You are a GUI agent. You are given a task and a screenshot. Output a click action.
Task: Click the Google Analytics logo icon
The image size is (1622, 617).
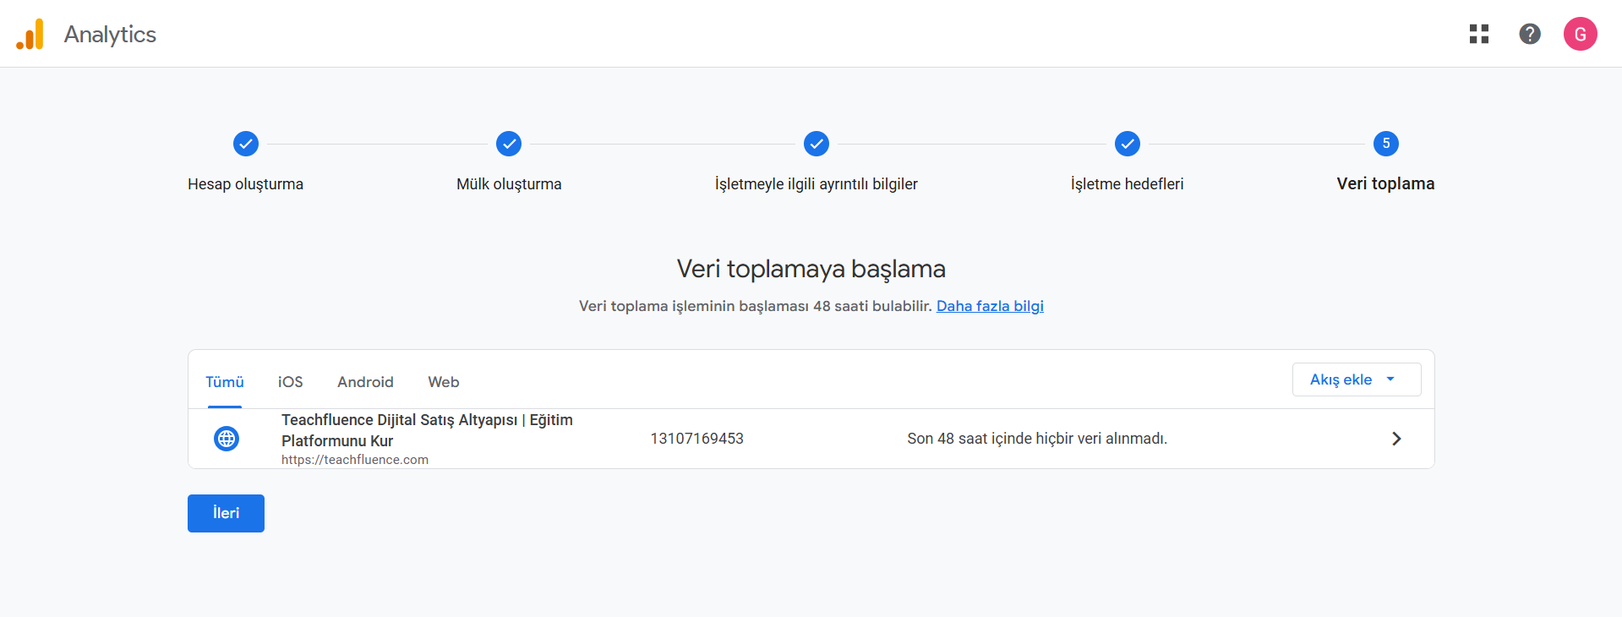click(x=30, y=35)
